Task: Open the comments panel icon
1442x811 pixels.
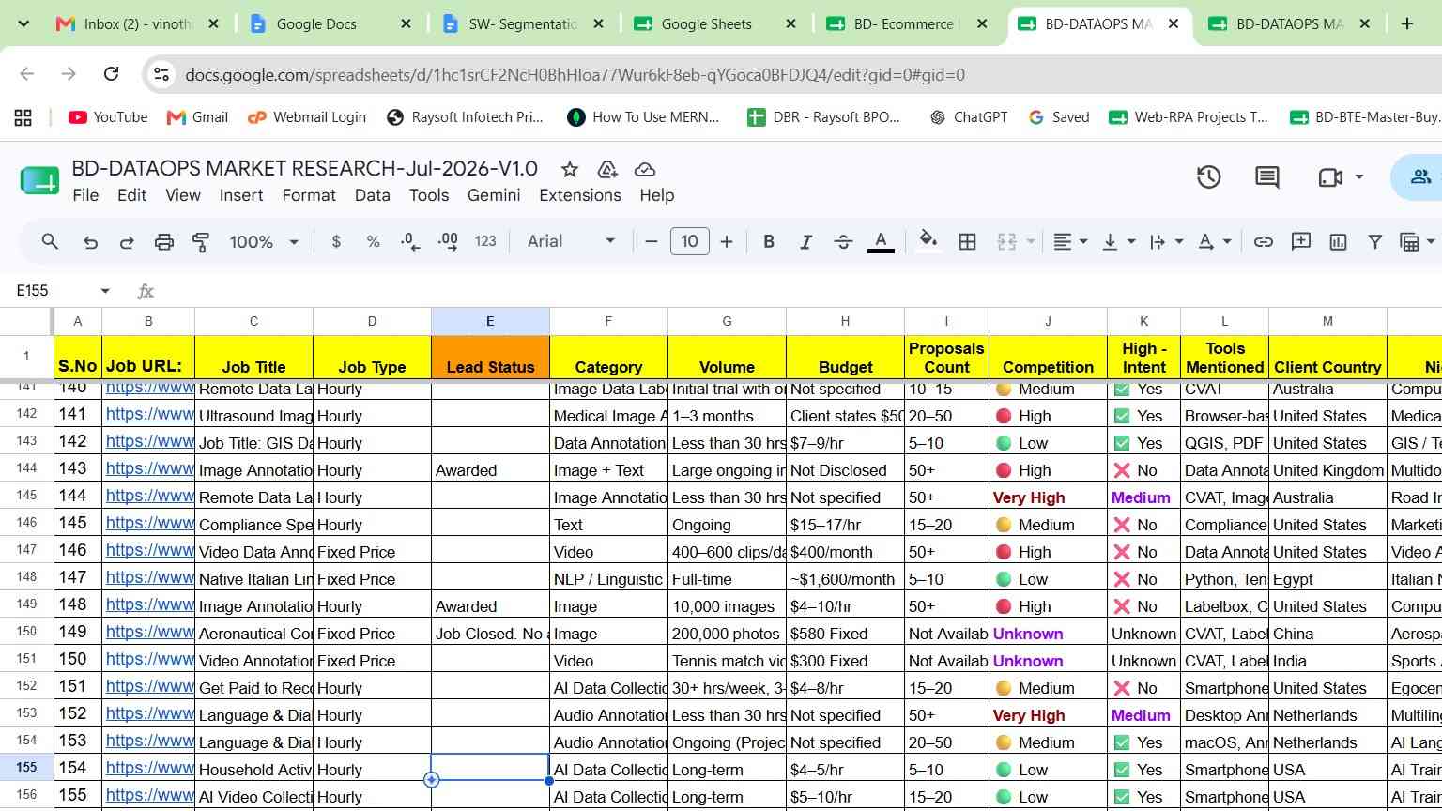Action: click(1267, 176)
